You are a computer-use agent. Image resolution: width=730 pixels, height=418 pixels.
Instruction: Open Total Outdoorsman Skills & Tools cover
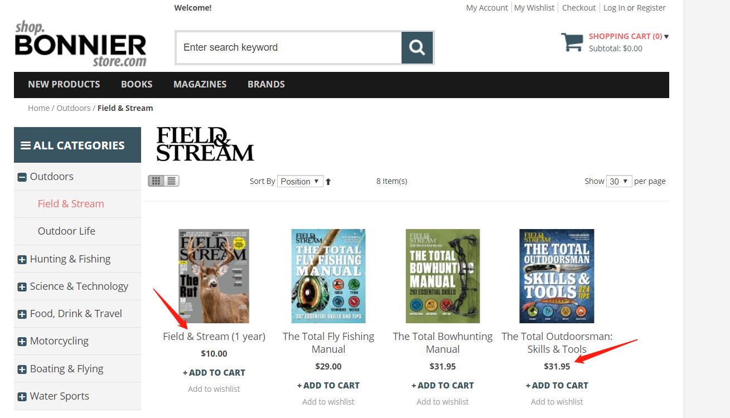tap(557, 276)
